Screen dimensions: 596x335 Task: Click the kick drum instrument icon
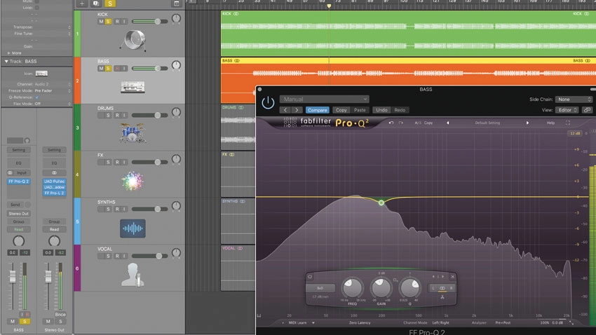[x=133, y=40]
